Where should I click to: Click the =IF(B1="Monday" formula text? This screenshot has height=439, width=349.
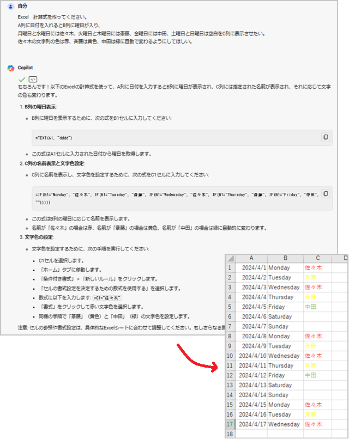click(x=51, y=194)
